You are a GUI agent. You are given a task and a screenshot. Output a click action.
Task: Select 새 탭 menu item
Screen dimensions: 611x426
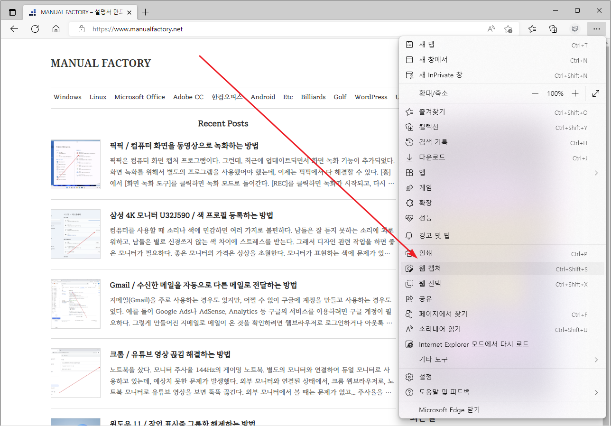(x=502, y=45)
